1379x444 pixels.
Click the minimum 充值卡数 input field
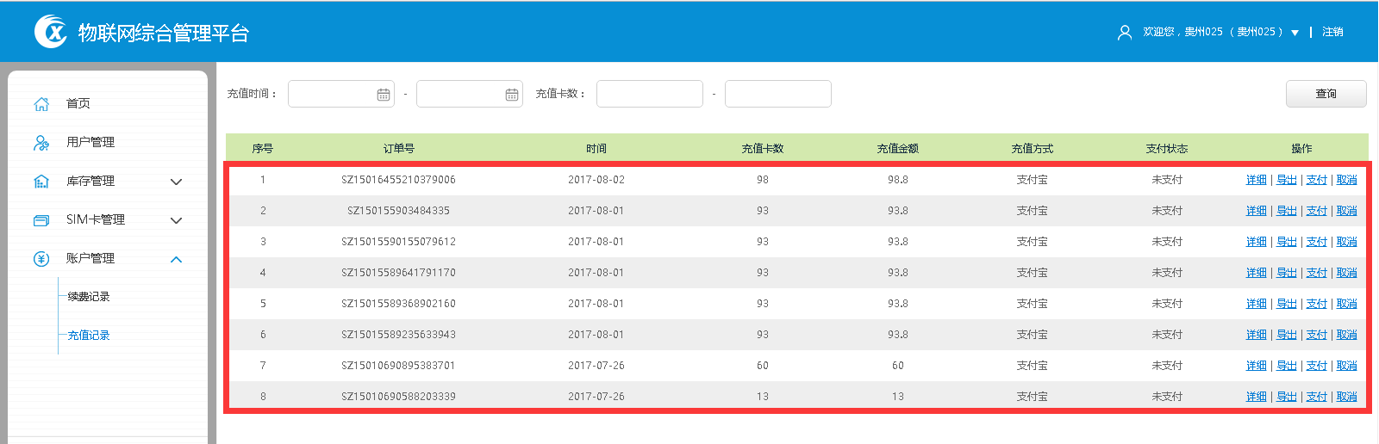pyautogui.click(x=649, y=94)
